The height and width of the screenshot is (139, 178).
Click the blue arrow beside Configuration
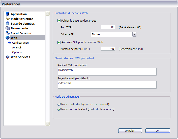click(x=10, y=43)
